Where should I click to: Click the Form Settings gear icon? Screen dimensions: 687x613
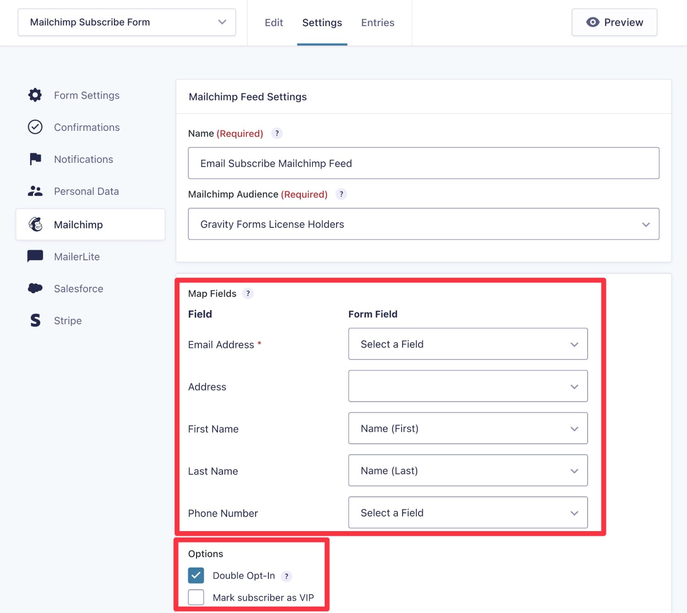click(35, 95)
